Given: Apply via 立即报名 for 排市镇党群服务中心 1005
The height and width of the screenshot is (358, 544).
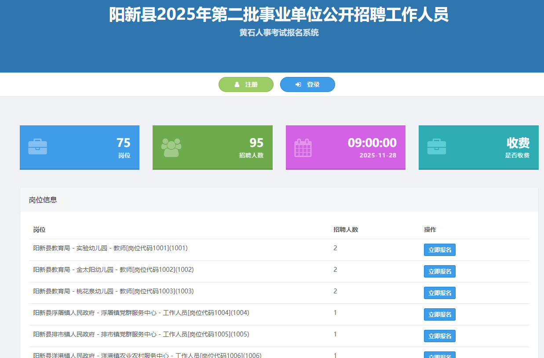Looking at the screenshot, I should tap(439, 336).
